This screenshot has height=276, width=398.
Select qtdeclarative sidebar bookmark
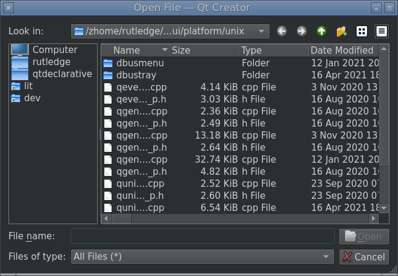tap(62, 74)
